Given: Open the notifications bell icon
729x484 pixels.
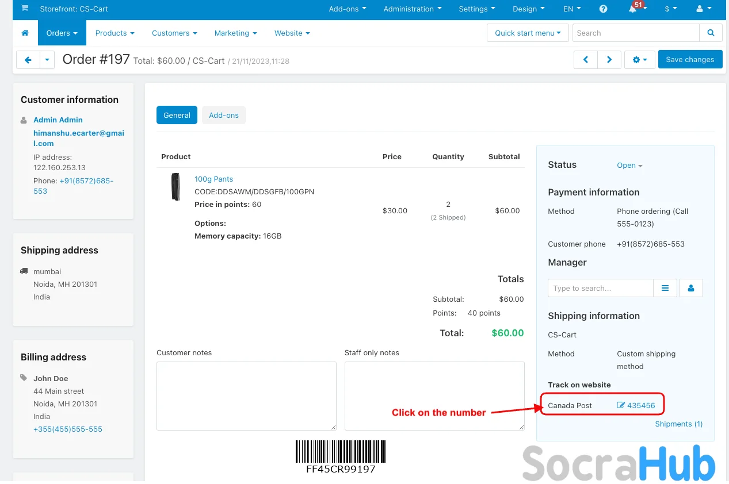Looking at the screenshot, I should [633, 9].
